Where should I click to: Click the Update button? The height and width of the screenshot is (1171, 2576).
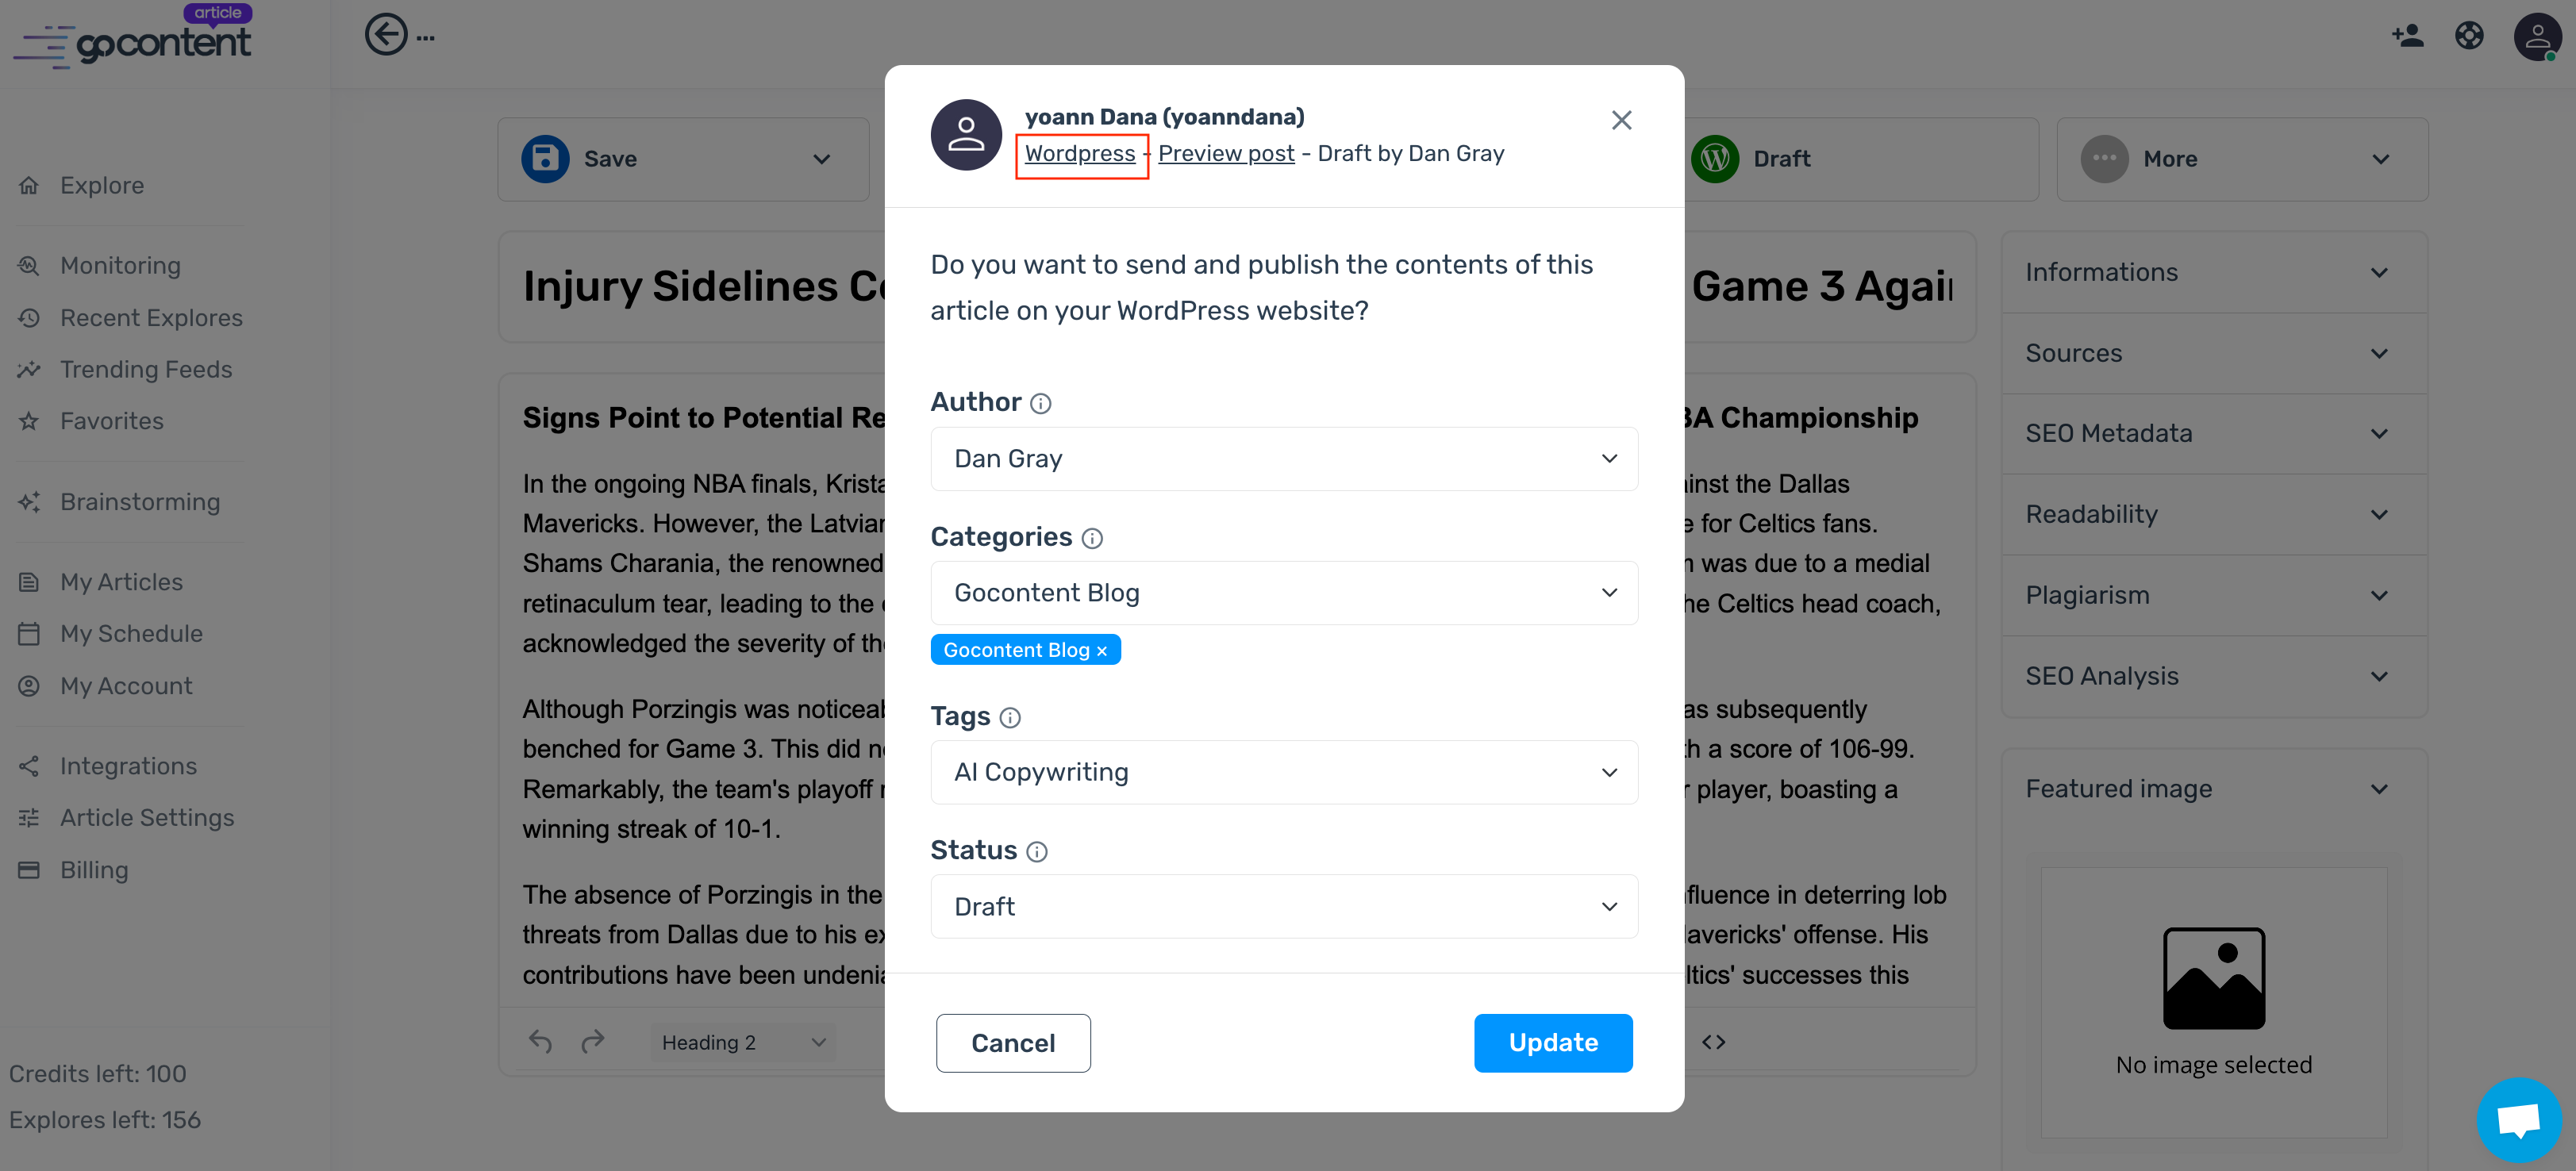click(1552, 1043)
